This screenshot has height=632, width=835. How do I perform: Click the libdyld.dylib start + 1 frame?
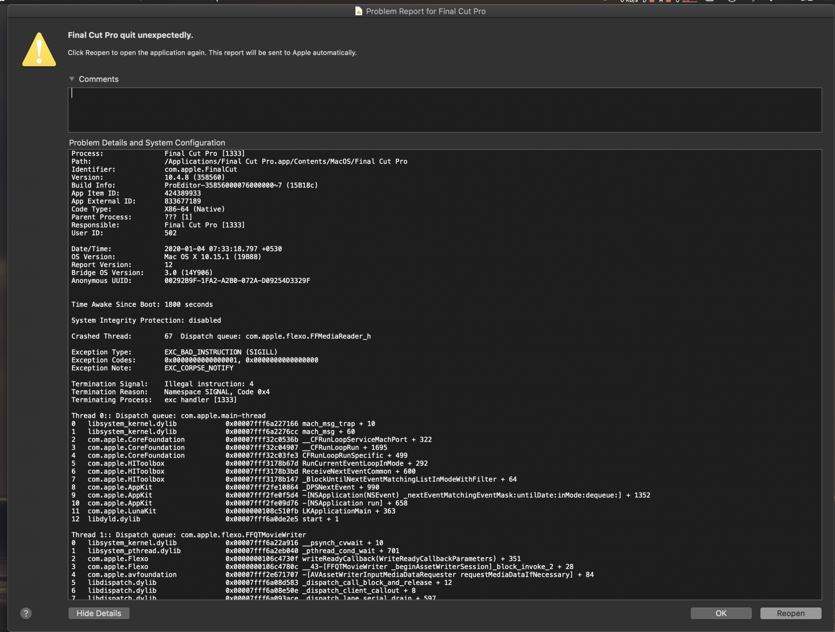[x=205, y=519]
